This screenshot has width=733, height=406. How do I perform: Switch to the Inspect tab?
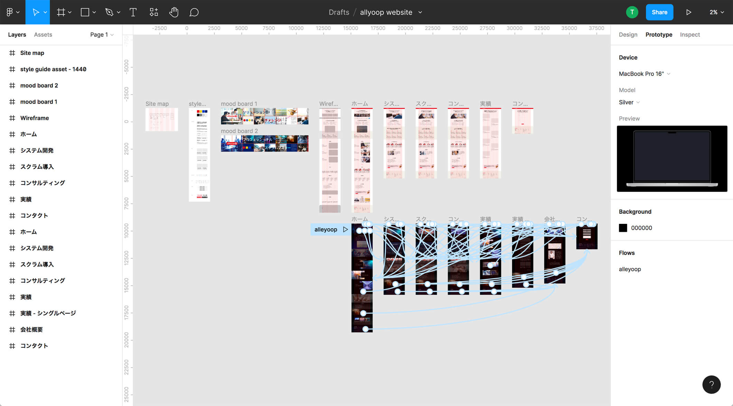[690, 35]
